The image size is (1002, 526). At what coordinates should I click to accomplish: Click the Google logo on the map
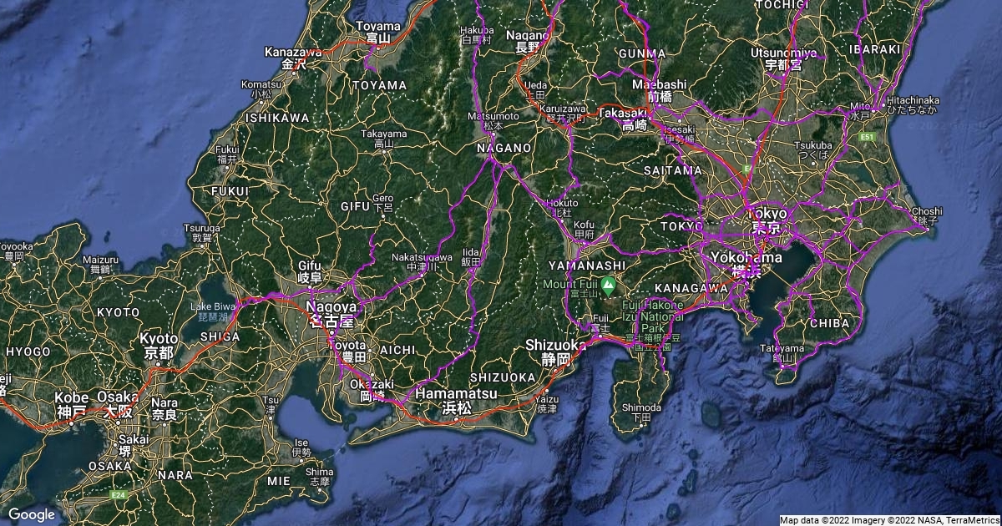32,514
